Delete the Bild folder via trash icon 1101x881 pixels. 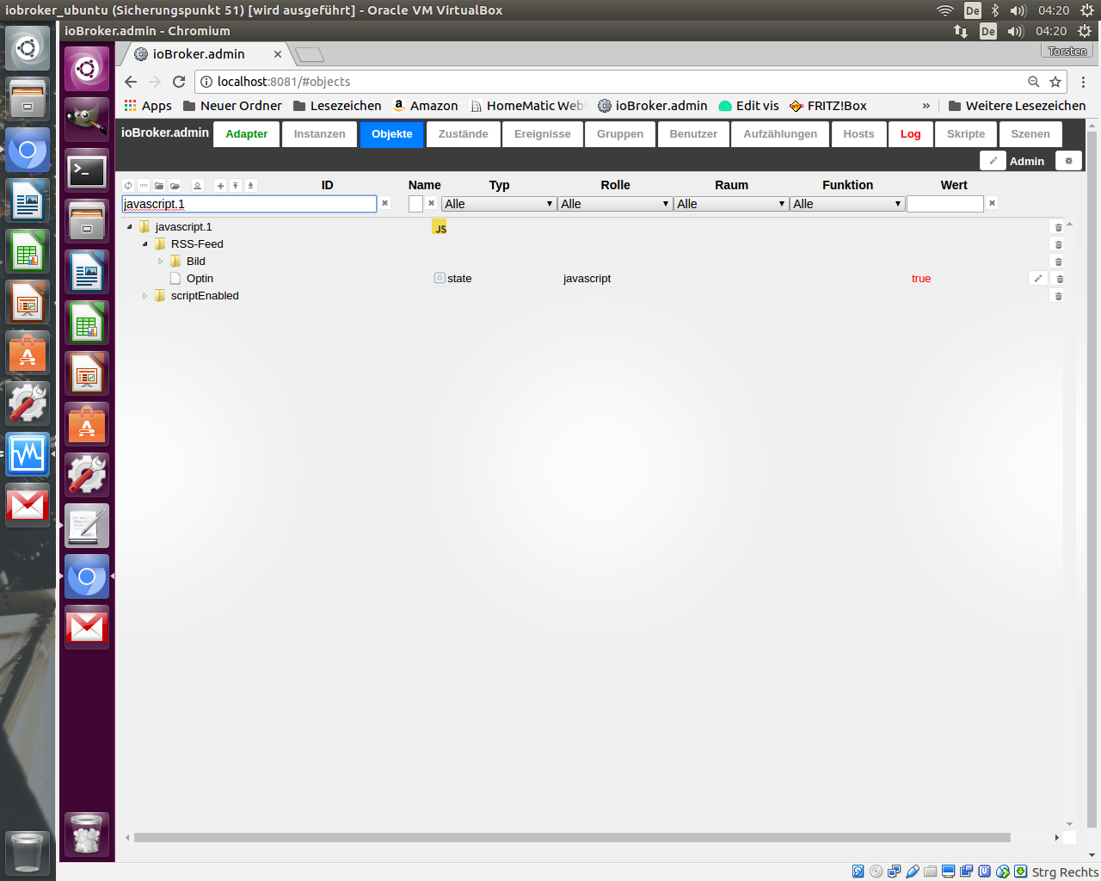tap(1058, 262)
